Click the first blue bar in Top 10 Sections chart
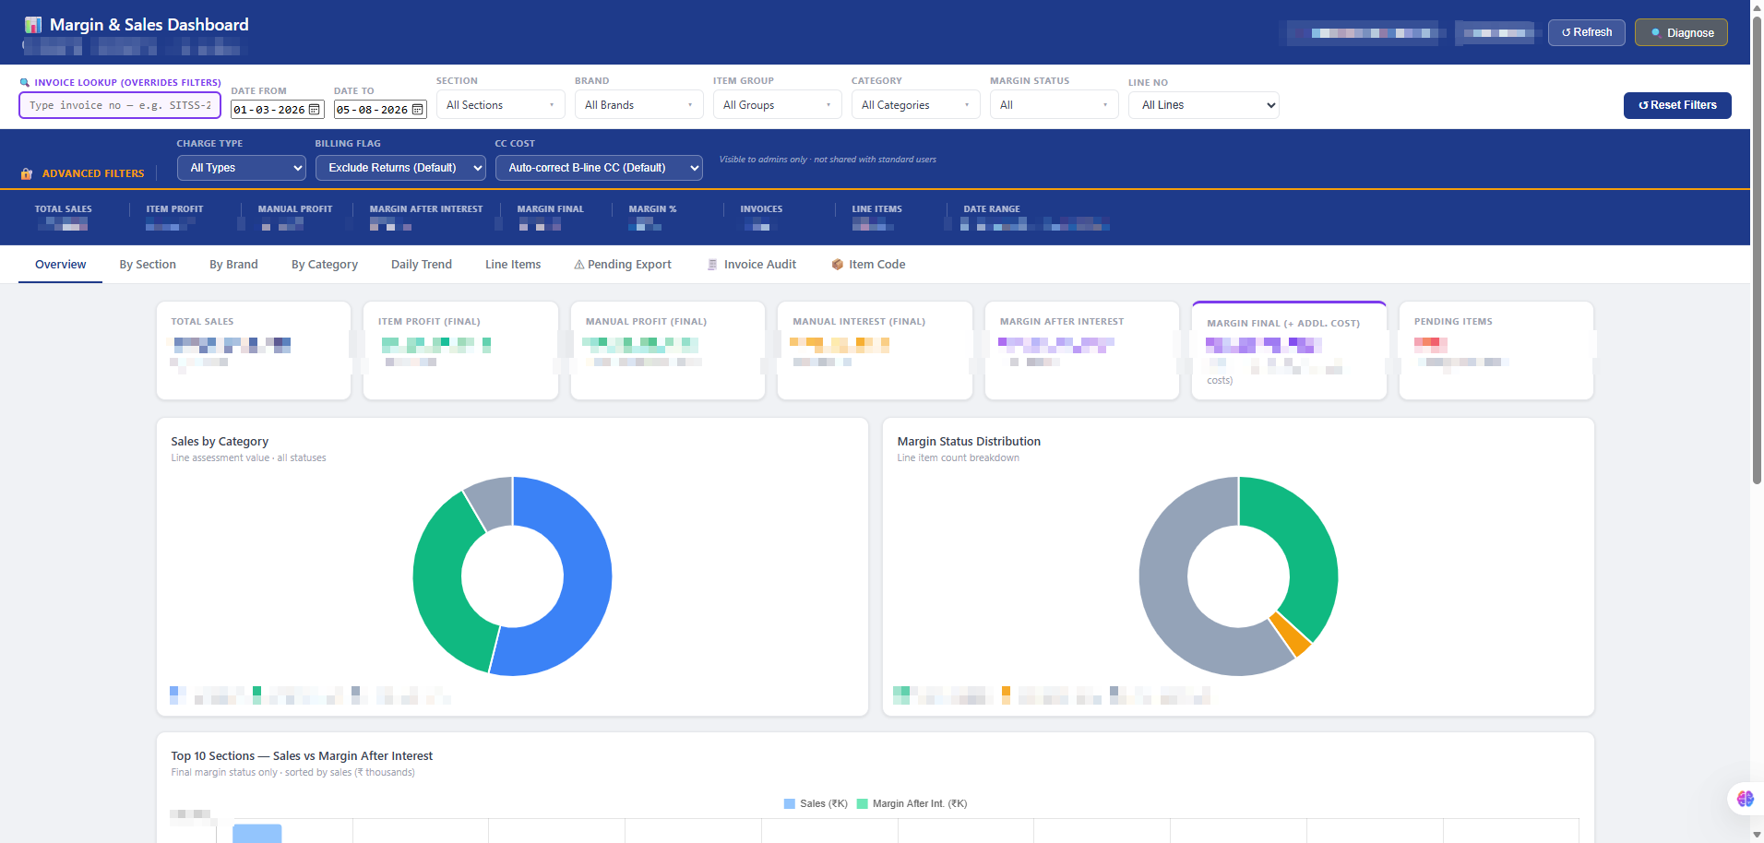Image resolution: width=1764 pixels, height=843 pixels. tap(256, 834)
